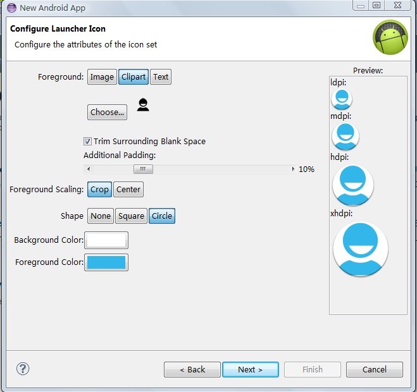
Task: Click the mdpi preview icon
Action: 345,137
